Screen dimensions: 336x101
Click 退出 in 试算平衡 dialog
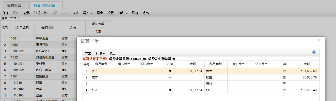click(x=112, y=53)
